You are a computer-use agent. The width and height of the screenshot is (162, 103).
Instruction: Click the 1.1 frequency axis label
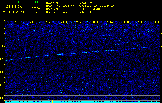(2, 33)
